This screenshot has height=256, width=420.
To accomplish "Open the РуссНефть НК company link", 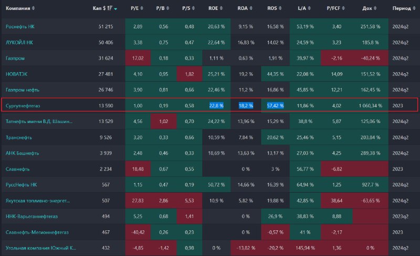I will pos(22,185).
